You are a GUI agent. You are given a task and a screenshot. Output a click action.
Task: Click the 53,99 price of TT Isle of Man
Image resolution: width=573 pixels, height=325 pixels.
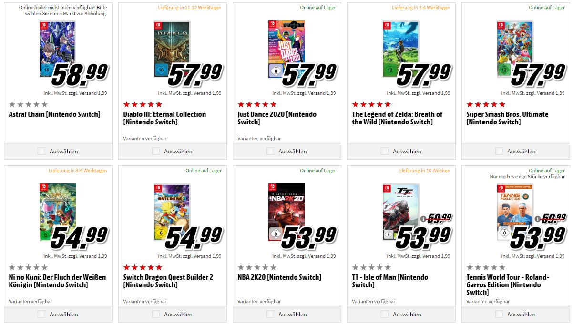coord(423,237)
